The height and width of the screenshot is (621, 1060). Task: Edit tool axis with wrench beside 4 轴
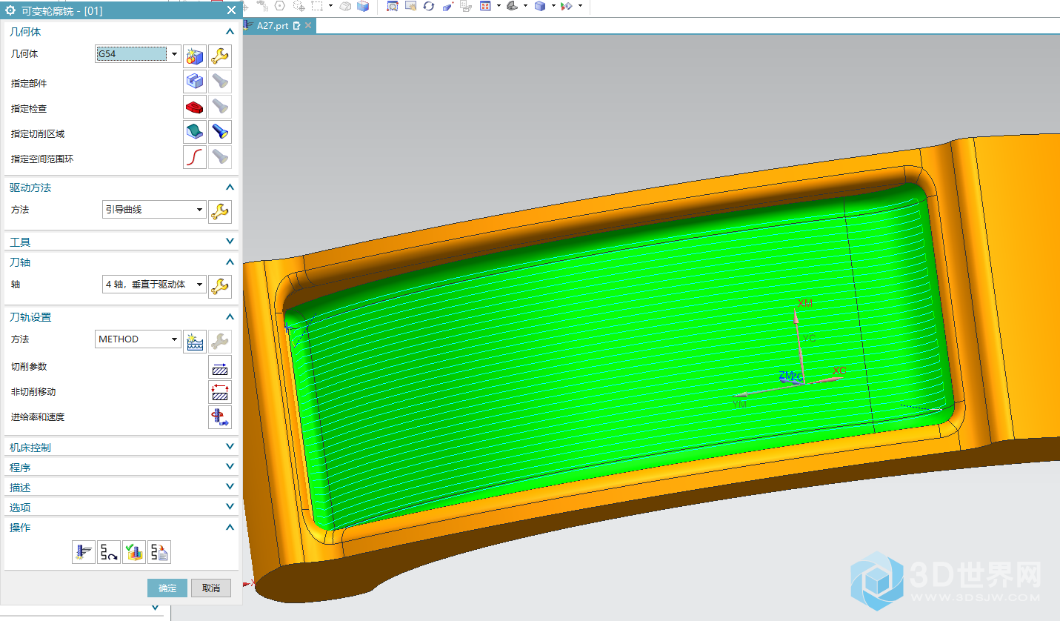tap(220, 286)
